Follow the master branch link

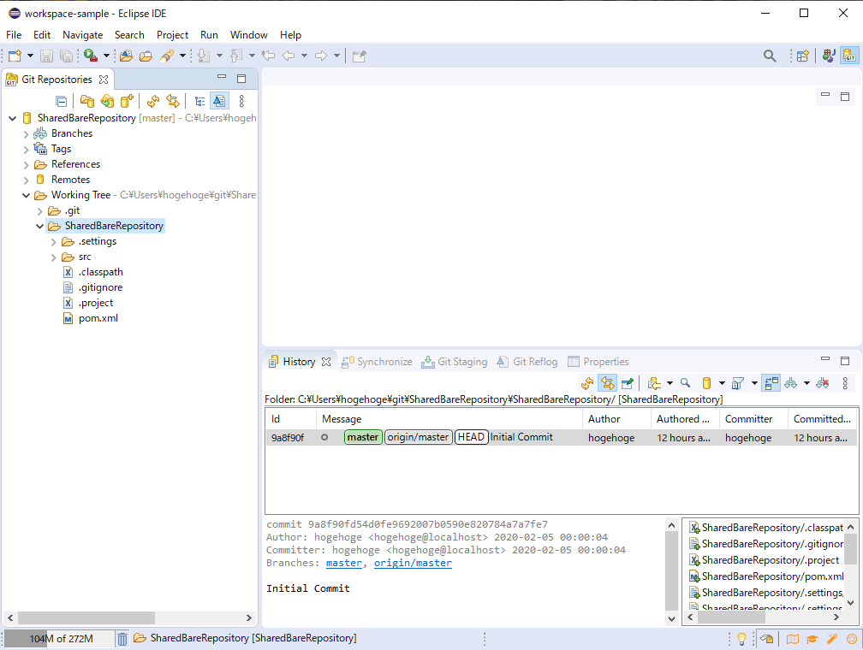[343, 563]
